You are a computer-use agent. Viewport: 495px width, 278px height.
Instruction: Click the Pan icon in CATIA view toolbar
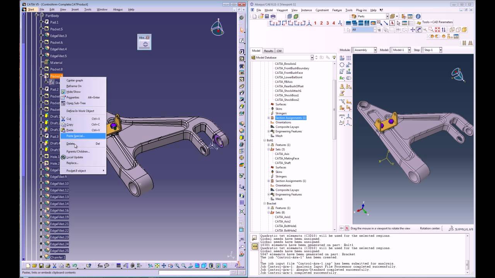(x=164, y=266)
